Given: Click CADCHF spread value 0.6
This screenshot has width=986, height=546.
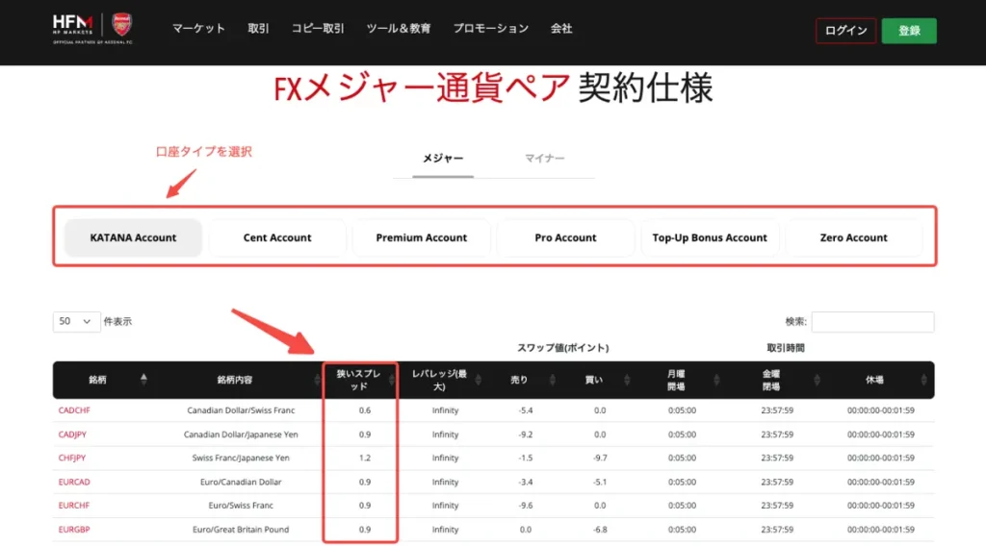Looking at the screenshot, I should (x=365, y=410).
